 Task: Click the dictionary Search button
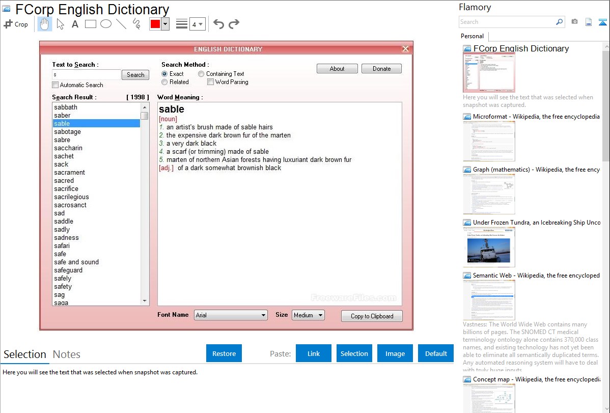point(135,75)
